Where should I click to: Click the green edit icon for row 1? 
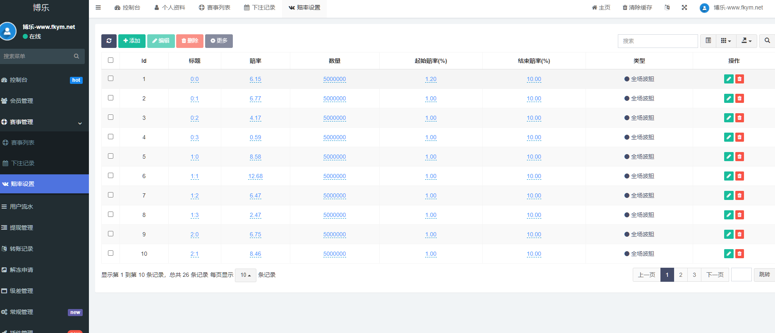point(729,79)
